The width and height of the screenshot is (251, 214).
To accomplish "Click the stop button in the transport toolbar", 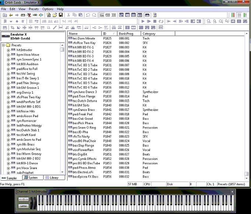I will click(155, 21).
